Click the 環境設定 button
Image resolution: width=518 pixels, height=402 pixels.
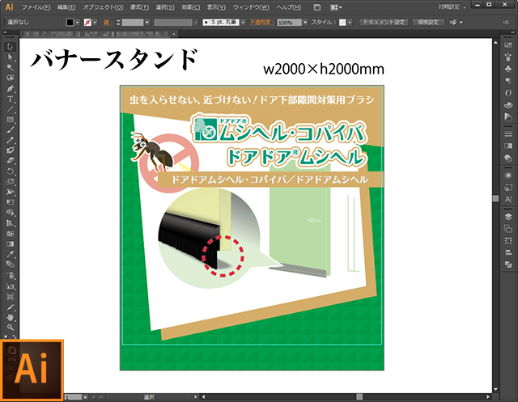[428, 22]
